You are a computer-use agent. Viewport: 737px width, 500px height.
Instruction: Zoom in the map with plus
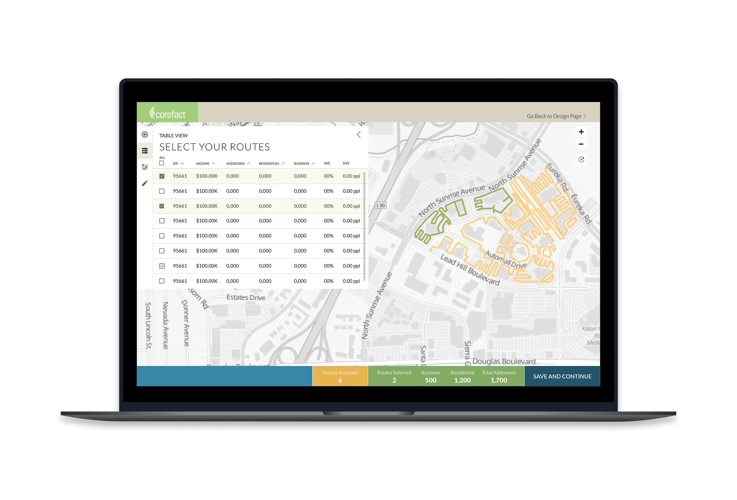581,132
